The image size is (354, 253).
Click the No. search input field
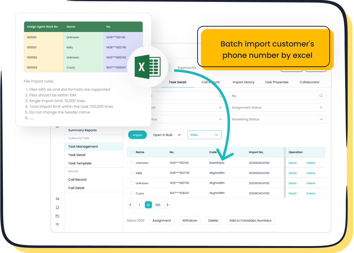coord(273,96)
